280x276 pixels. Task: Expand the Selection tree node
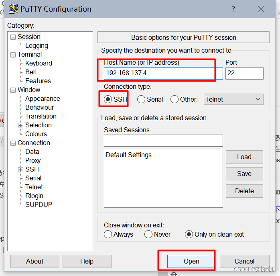pos(21,125)
